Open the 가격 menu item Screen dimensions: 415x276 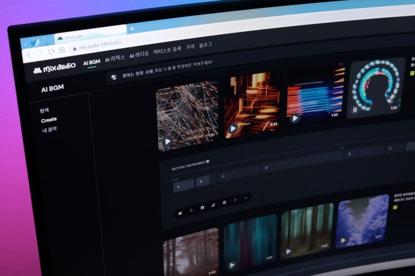pos(190,47)
